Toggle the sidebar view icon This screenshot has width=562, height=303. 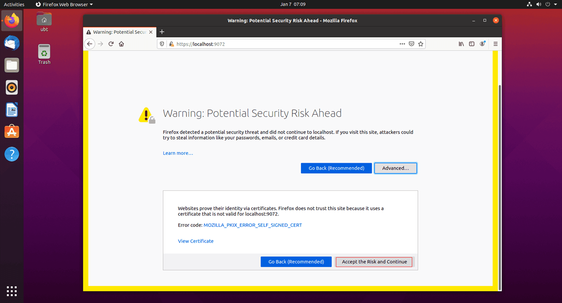coord(471,44)
